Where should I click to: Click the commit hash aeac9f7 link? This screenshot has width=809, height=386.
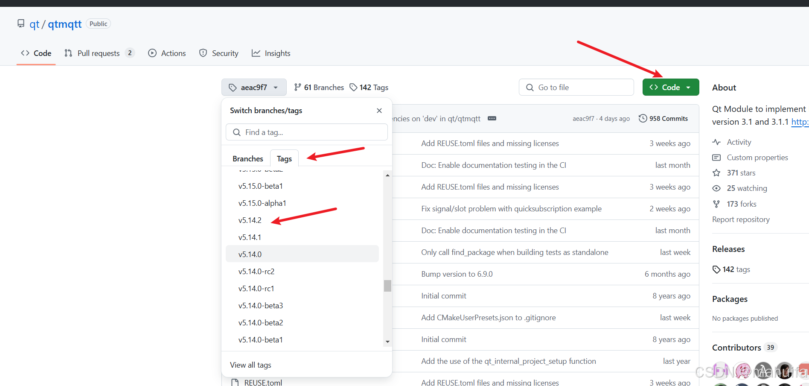583,119
